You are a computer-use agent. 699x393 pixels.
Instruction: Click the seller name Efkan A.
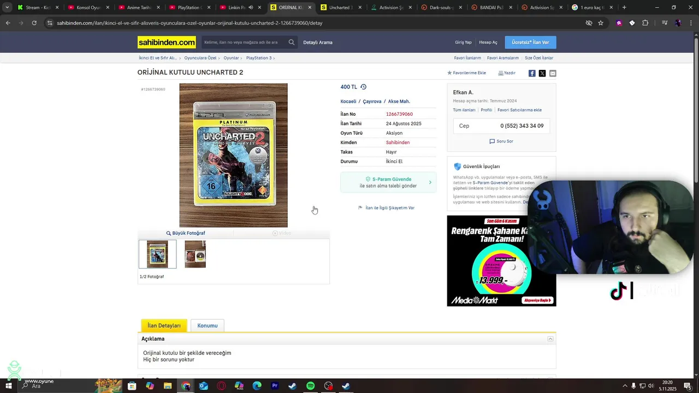point(463,93)
